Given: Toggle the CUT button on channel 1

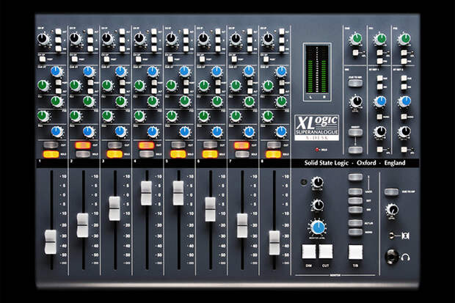Looking at the screenshot, I should (51, 145).
